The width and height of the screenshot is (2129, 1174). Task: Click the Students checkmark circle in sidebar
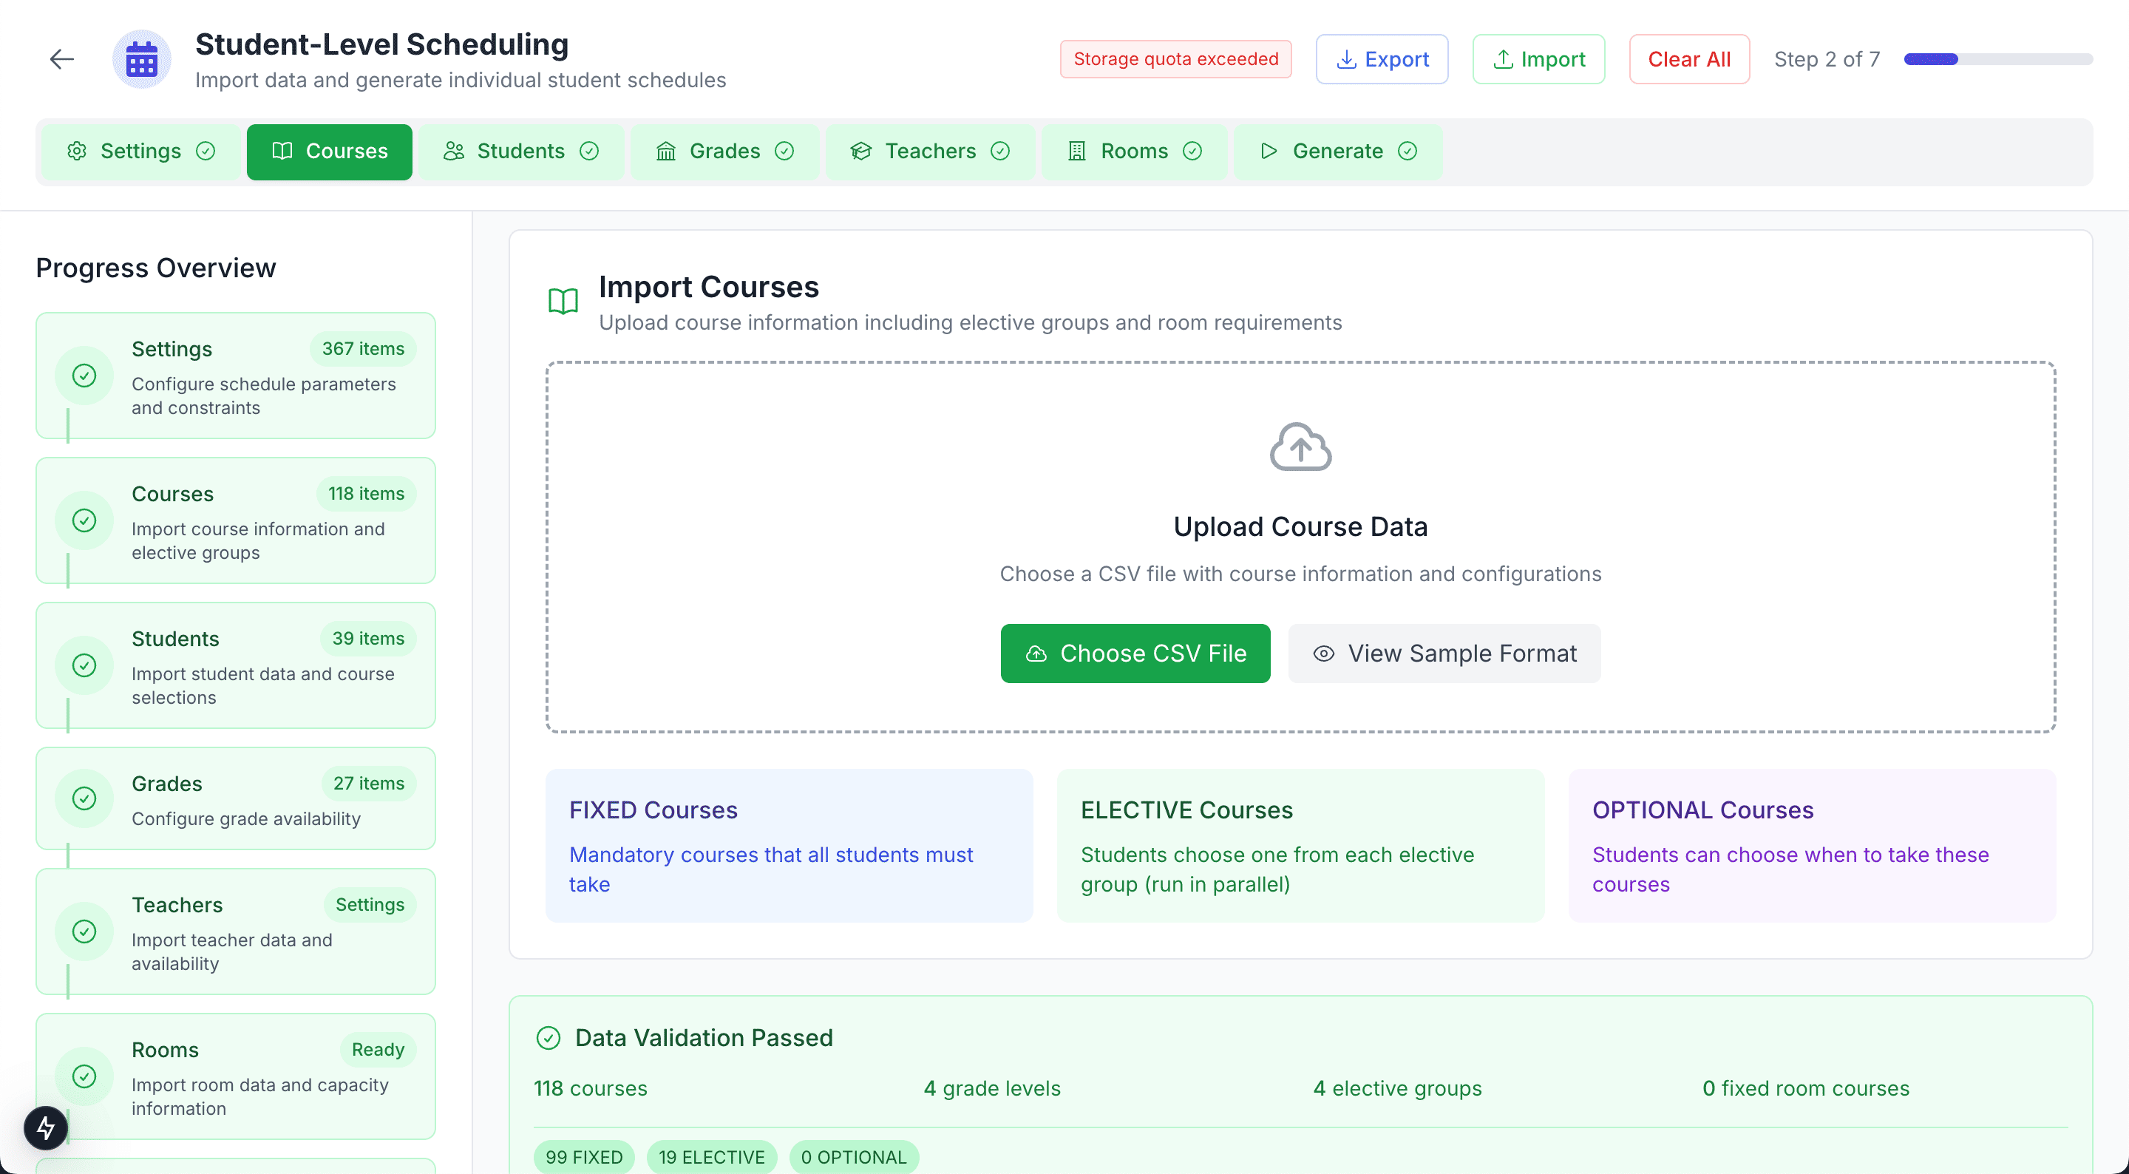84,665
